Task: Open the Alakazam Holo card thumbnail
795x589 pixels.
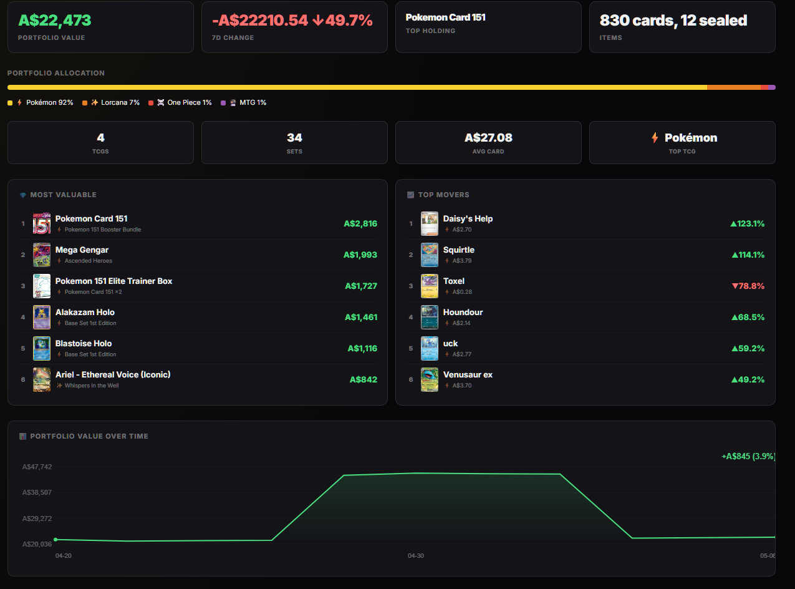Action: [x=42, y=317]
